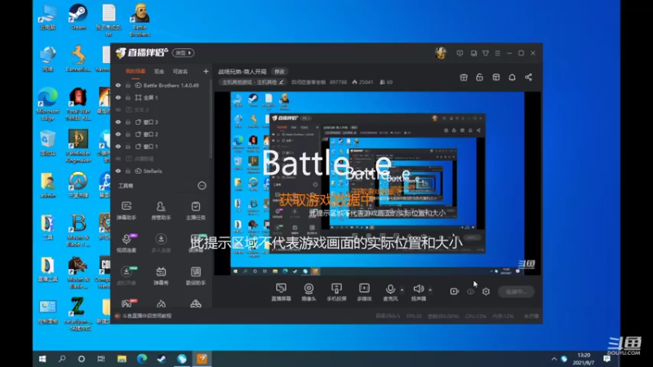Open the voice connection microphone tool

(127, 243)
